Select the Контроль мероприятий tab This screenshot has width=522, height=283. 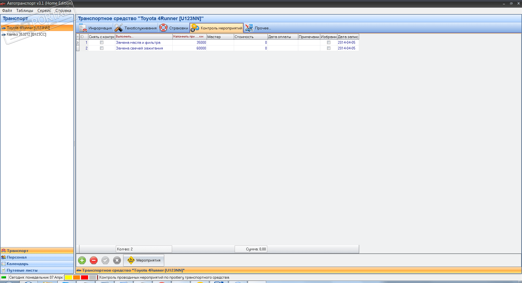pyautogui.click(x=216, y=28)
